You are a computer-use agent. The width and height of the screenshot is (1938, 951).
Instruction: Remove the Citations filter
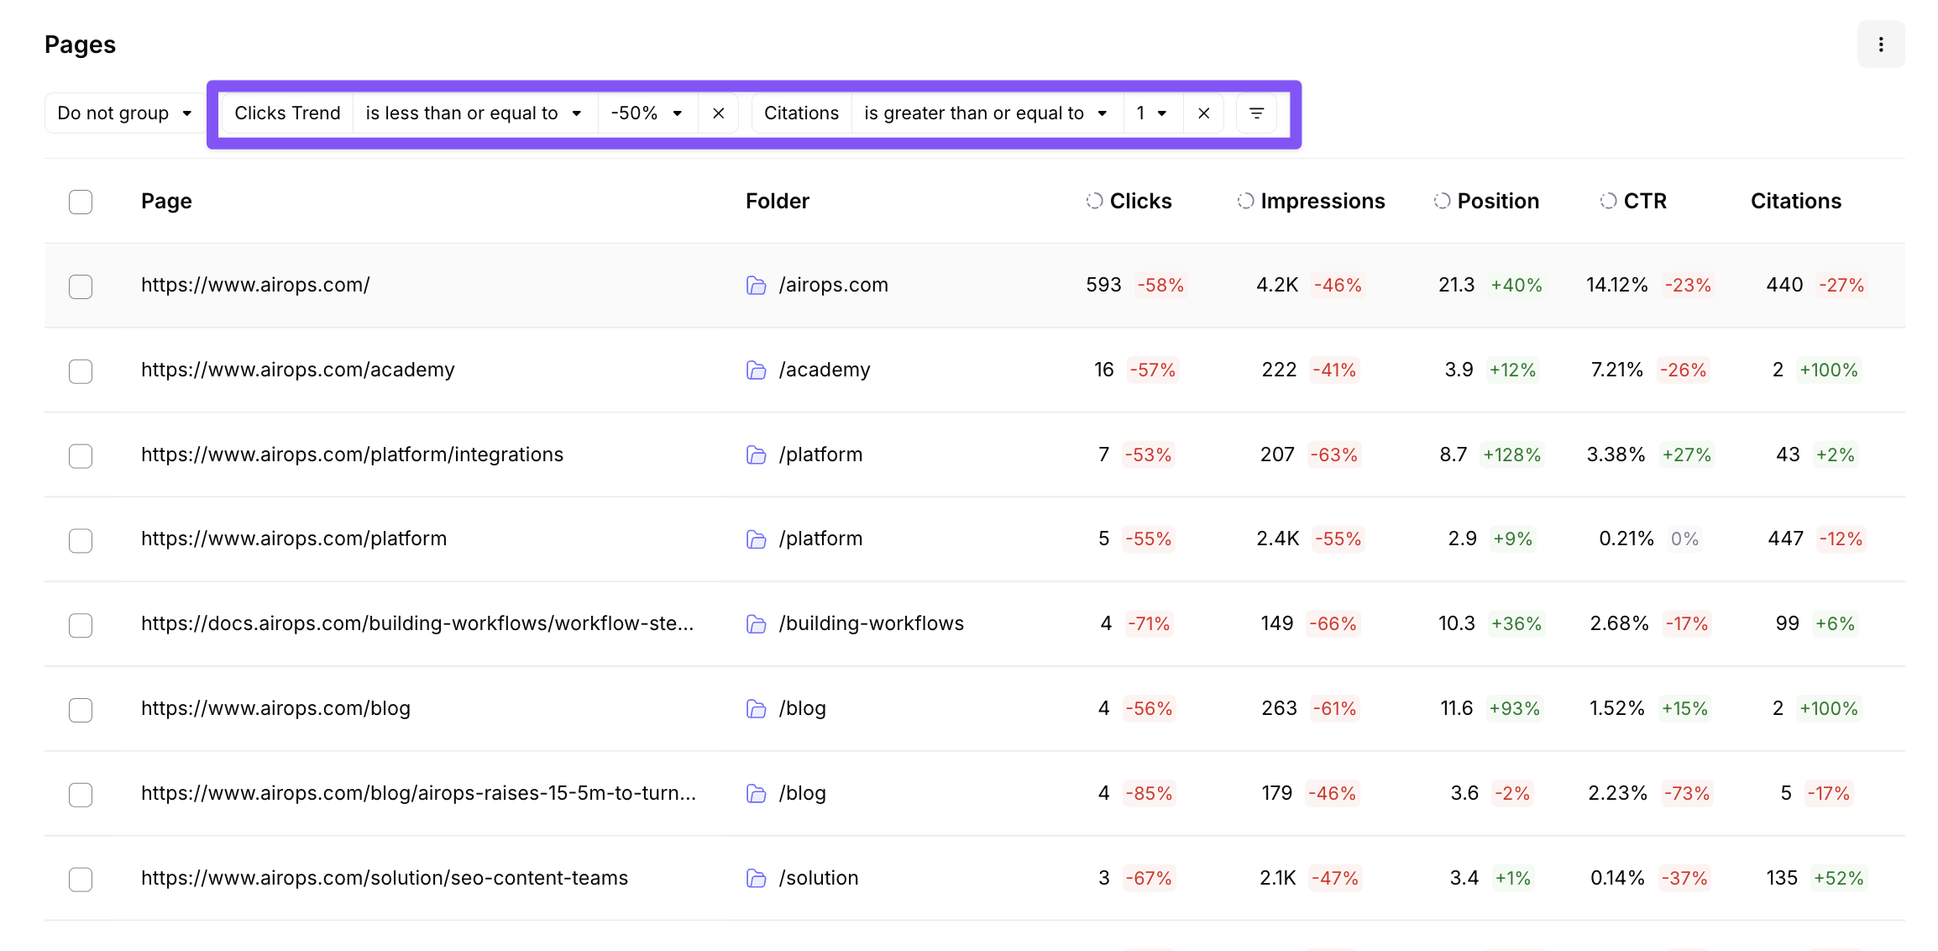[x=1203, y=113]
